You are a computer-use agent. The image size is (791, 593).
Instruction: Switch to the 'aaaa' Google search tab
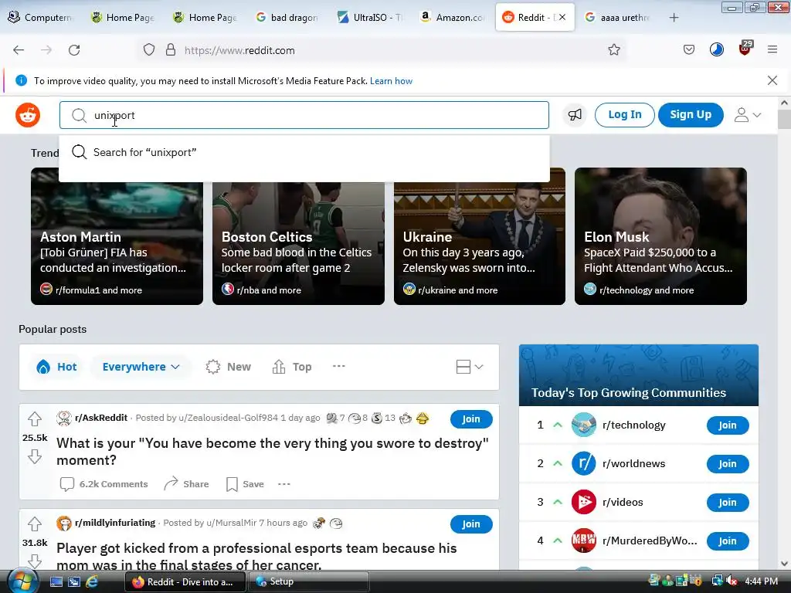tap(618, 17)
